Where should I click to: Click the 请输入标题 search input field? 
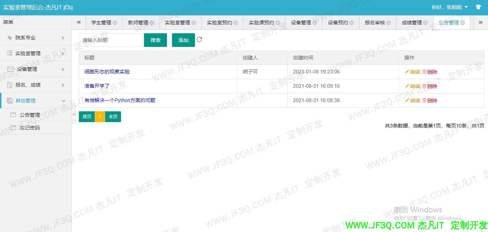[x=110, y=40]
